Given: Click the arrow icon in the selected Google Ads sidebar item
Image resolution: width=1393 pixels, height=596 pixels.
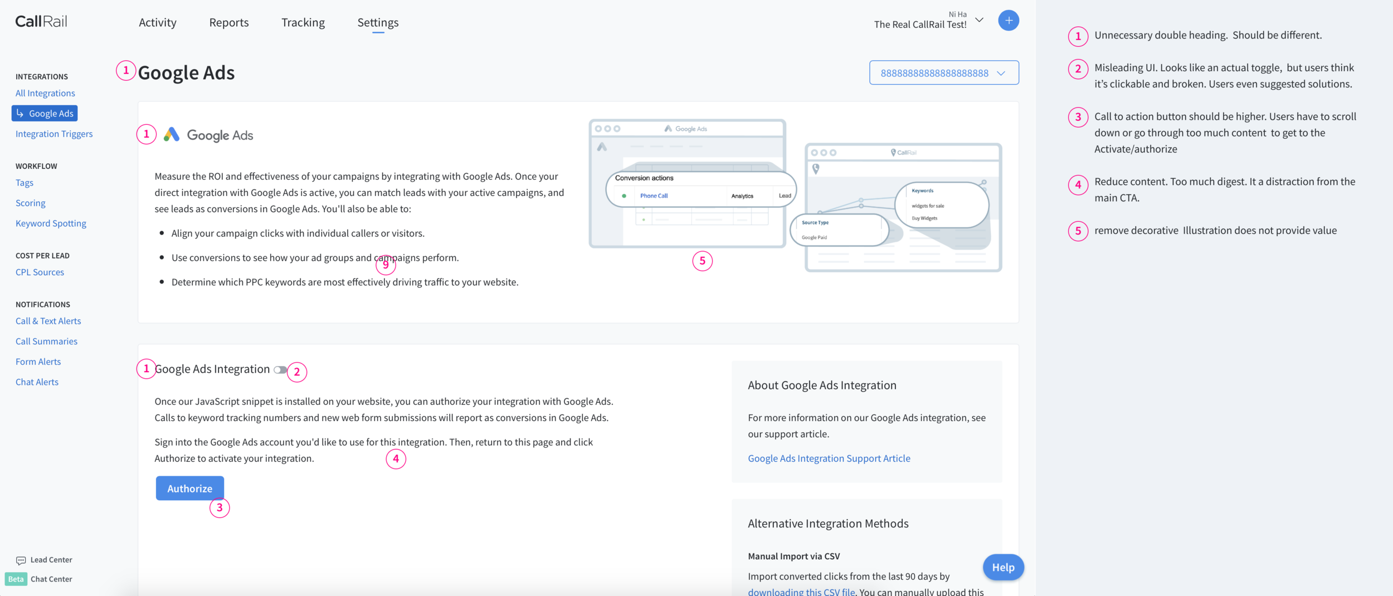Looking at the screenshot, I should tap(20, 113).
